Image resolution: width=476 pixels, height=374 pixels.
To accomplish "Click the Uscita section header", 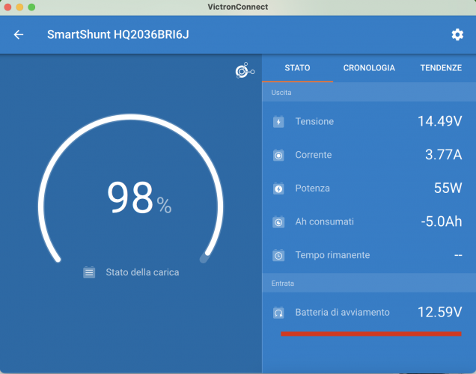I will point(281,93).
